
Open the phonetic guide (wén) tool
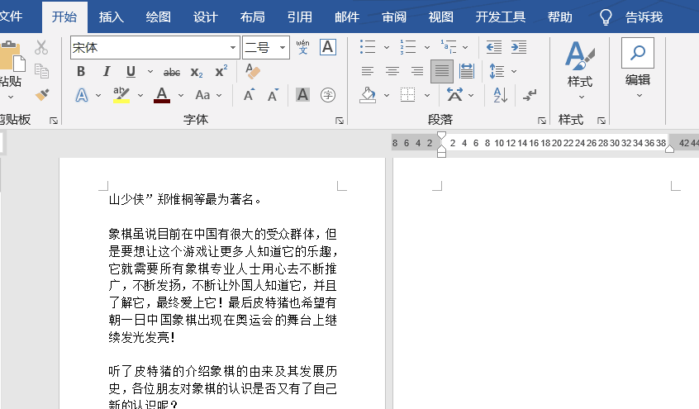click(302, 47)
